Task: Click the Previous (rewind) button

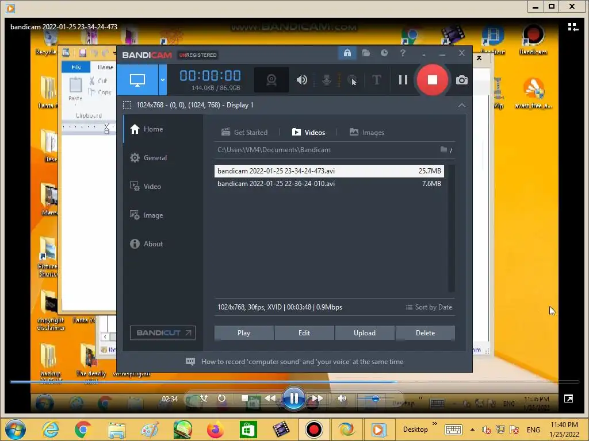Action: [270, 399]
